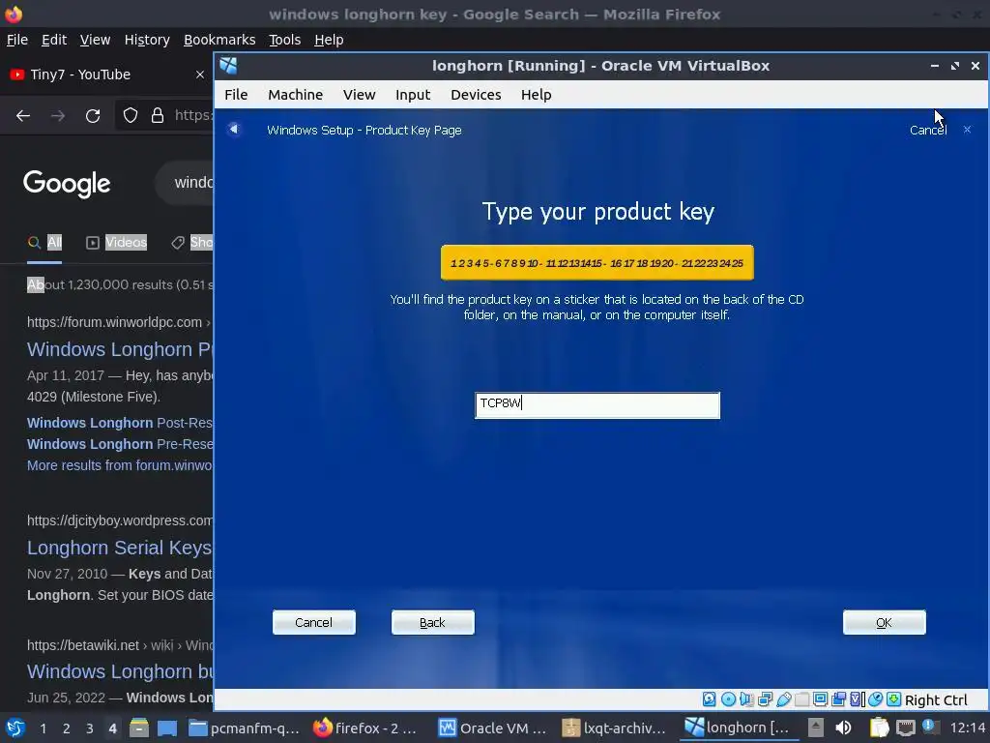990x743 pixels.
Task: Click the display settings icon in VirtualBox status bar
Action: click(820, 699)
